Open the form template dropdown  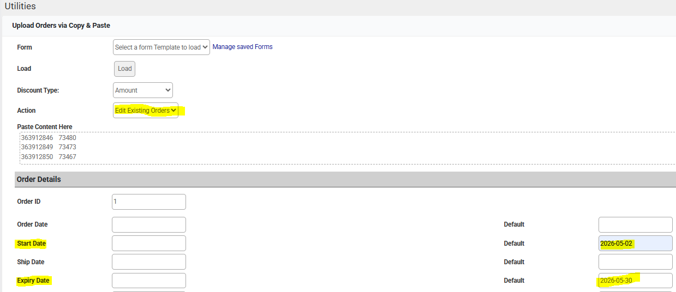tap(161, 47)
